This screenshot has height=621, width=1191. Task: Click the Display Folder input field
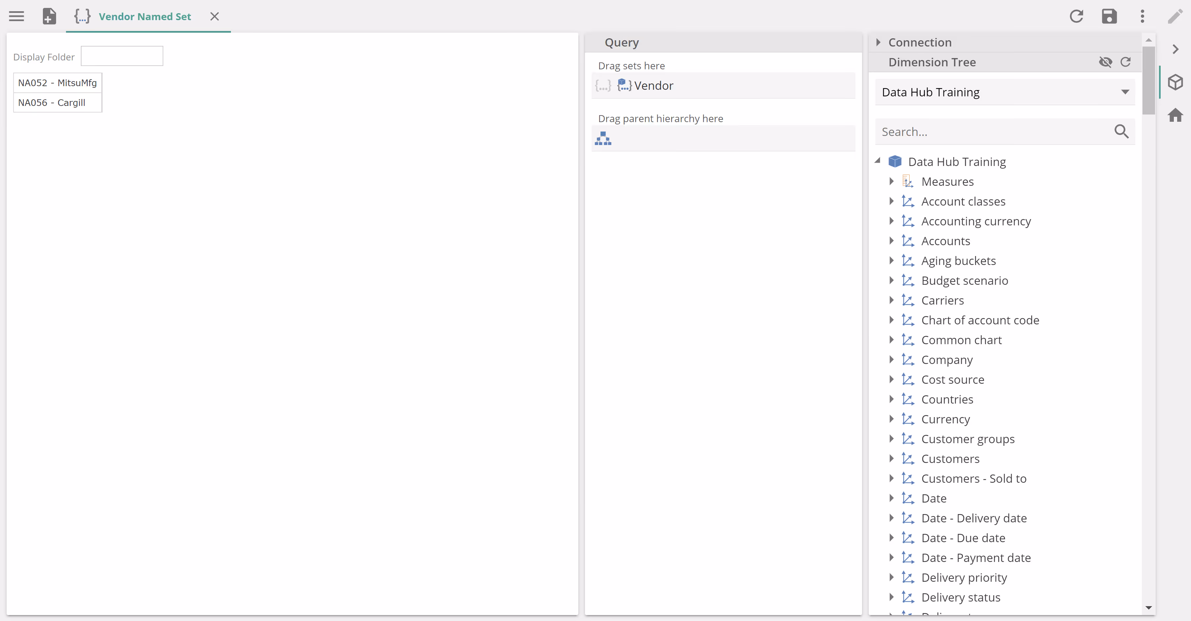(x=122, y=56)
